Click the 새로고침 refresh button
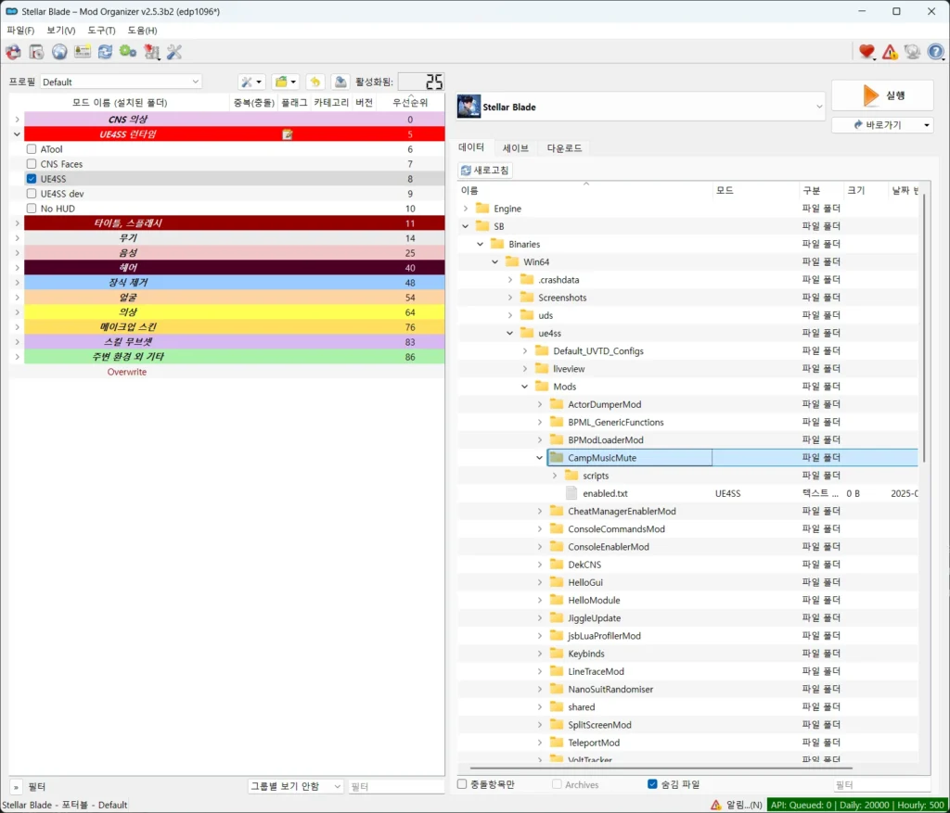This screenshot has height=813, width=950. coord(485,170)
